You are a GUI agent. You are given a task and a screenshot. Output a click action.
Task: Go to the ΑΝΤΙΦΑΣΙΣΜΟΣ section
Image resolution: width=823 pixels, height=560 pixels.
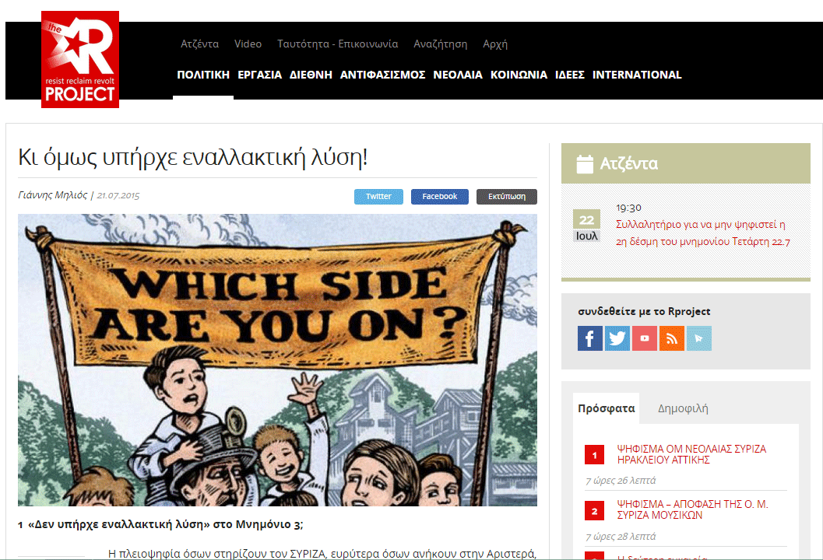(x=382, y=75)
